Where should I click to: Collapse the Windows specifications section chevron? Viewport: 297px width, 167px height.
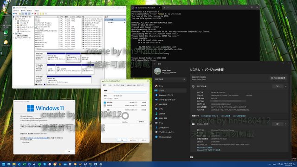[286, 124]
